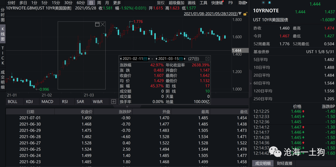The height and width of the screenshot is (167, 336).
Task: Step the start date back one day
Action: pos(121,59)
